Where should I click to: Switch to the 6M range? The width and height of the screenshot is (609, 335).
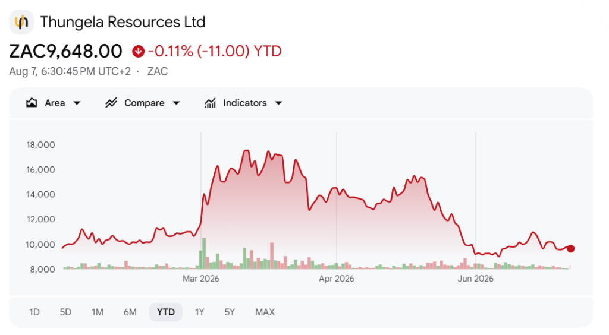[130, 312]
